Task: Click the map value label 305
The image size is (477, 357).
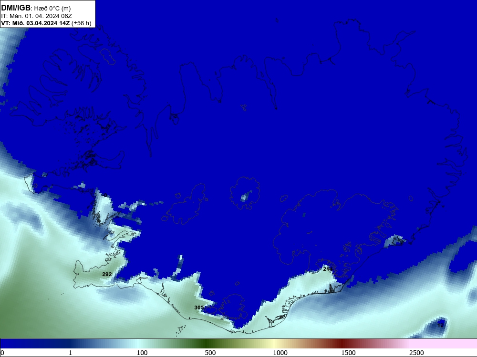Action: 199,307
